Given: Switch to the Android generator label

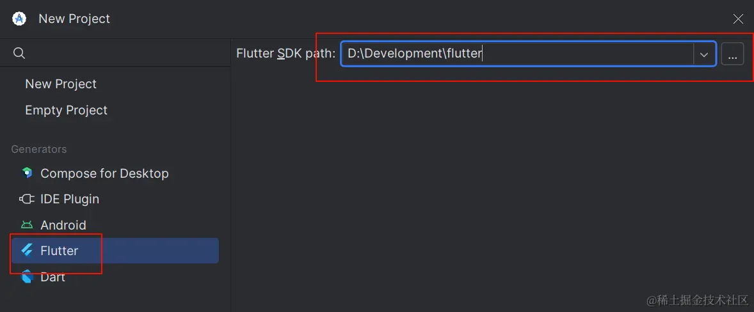Looking at the screenshot, I should pos(63,225).
